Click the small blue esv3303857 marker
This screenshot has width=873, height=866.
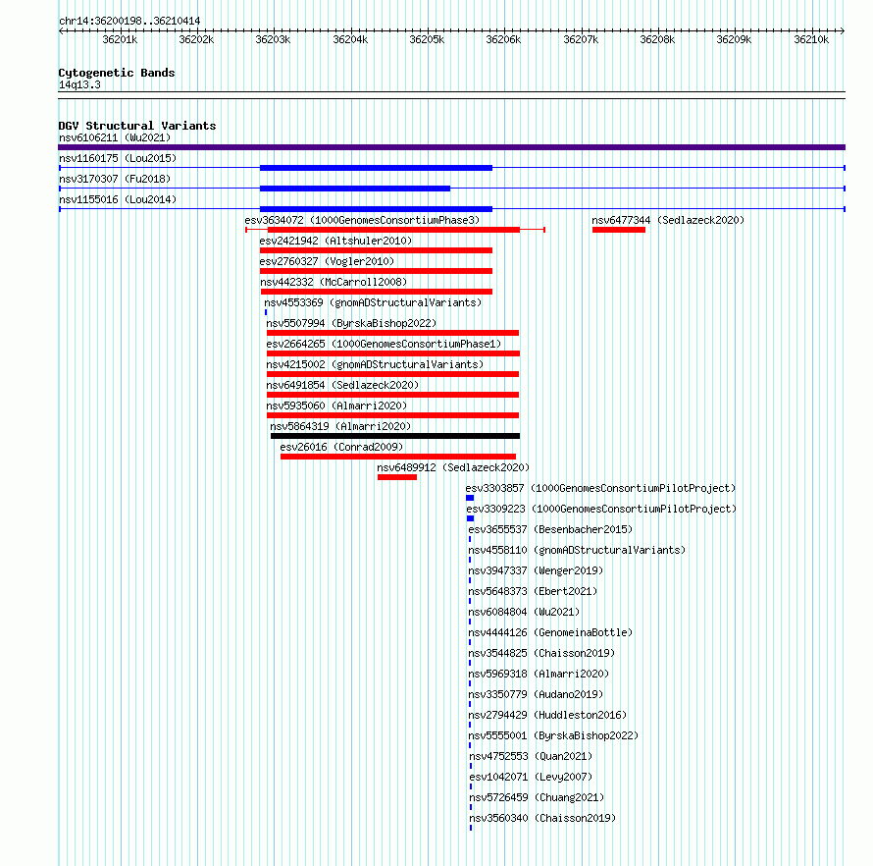coord(470,498)
